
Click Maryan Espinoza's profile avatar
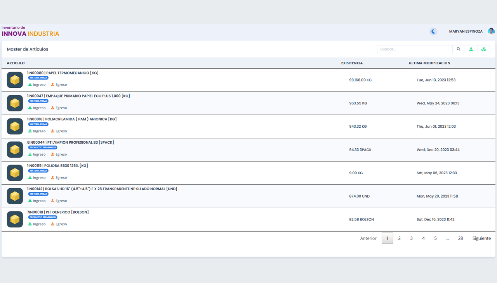coord(491,31)
